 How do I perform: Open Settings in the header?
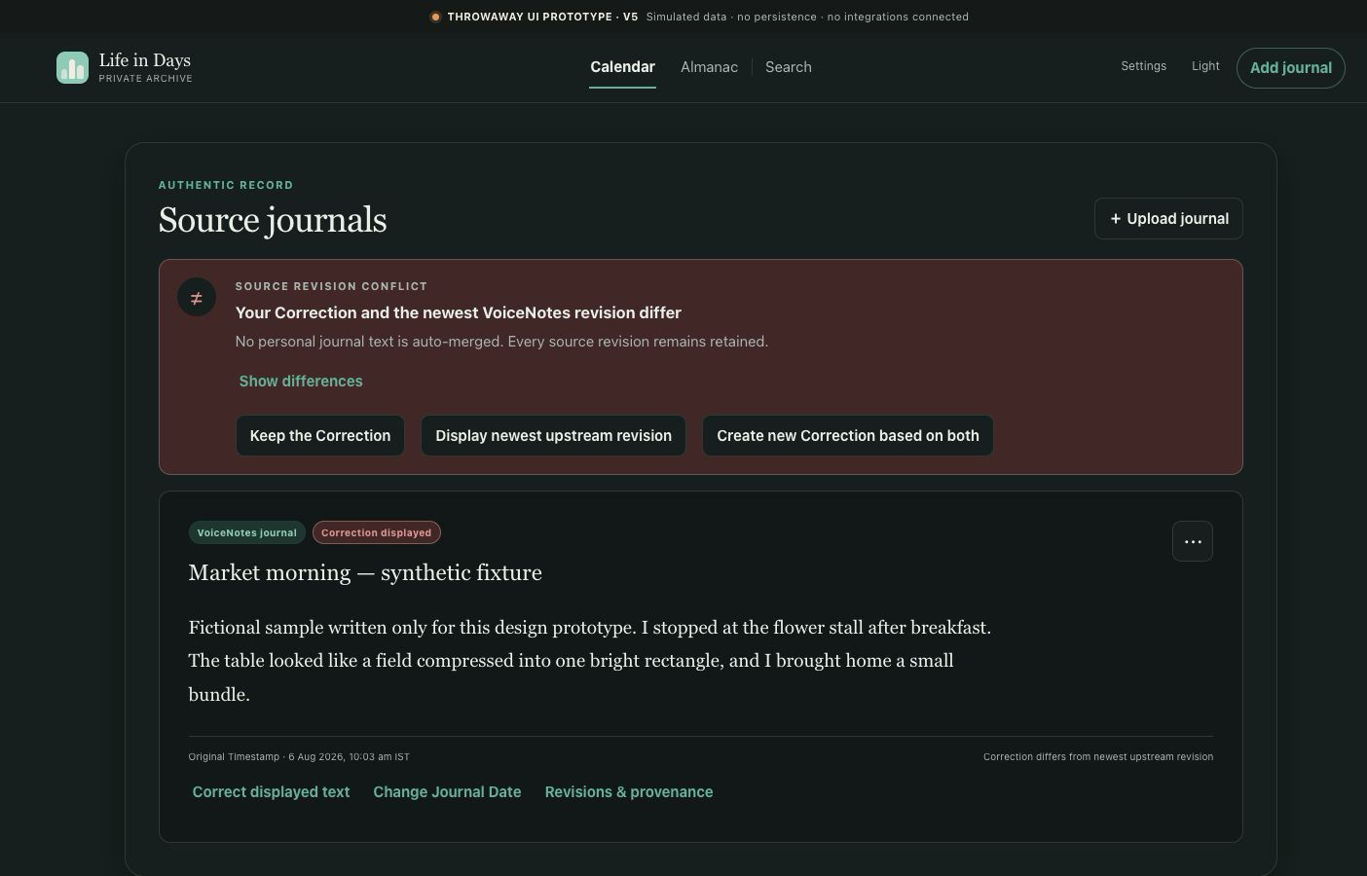coord(1143,66)
